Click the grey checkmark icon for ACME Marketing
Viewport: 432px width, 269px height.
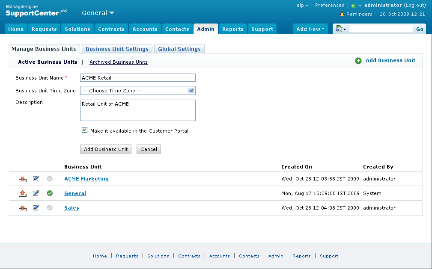coord(50,179)
